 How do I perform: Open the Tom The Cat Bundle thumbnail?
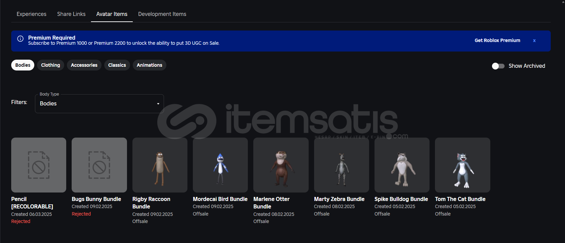click(462, 165)
